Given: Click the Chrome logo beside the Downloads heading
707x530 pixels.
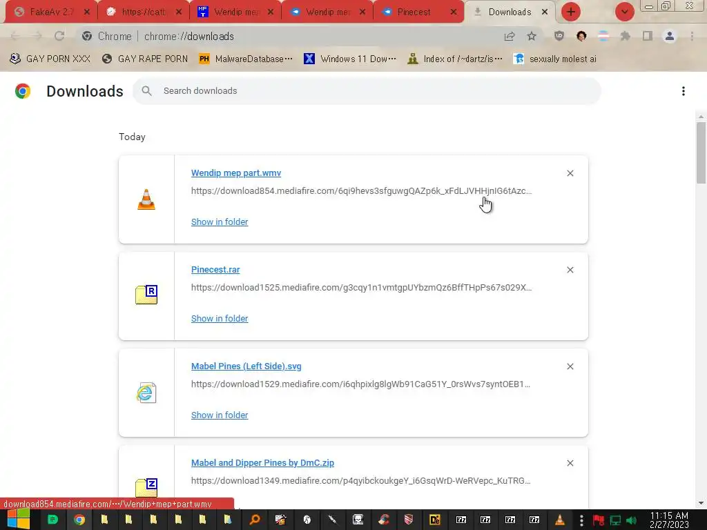Looking at the screenshot, I should pos(23,91).
